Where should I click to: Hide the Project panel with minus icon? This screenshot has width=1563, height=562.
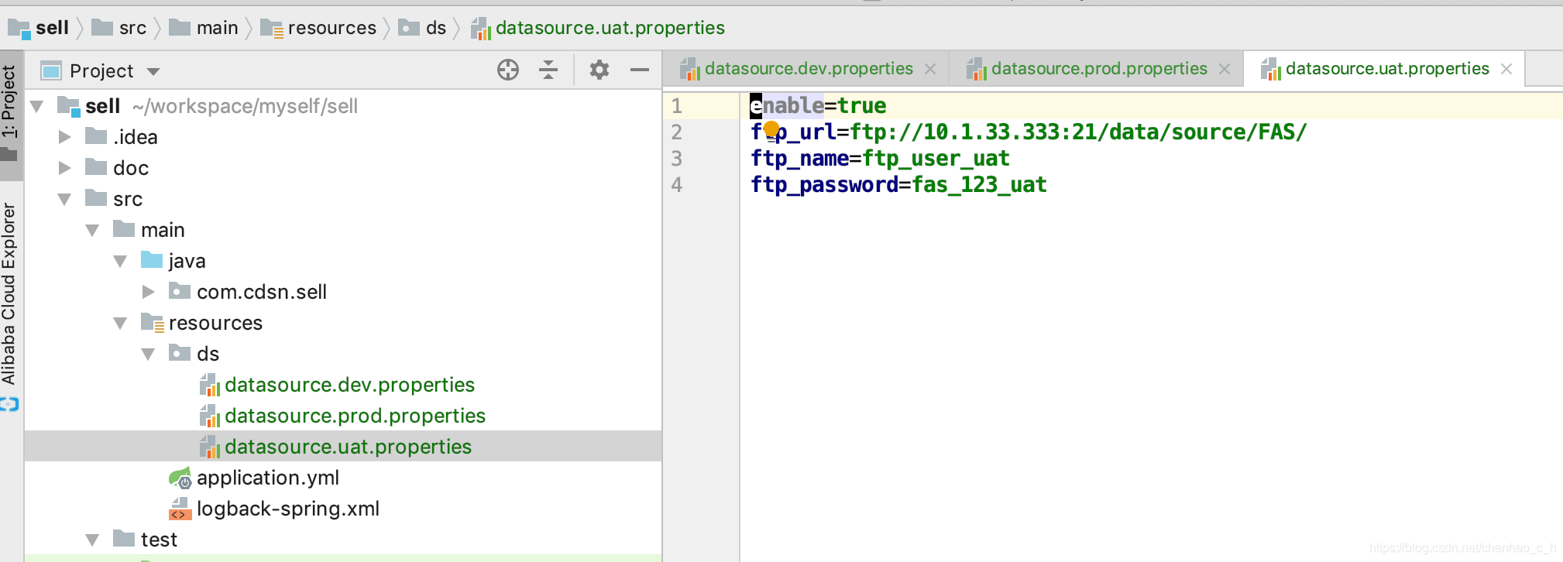pyautogui.click(x=640, y=70)
